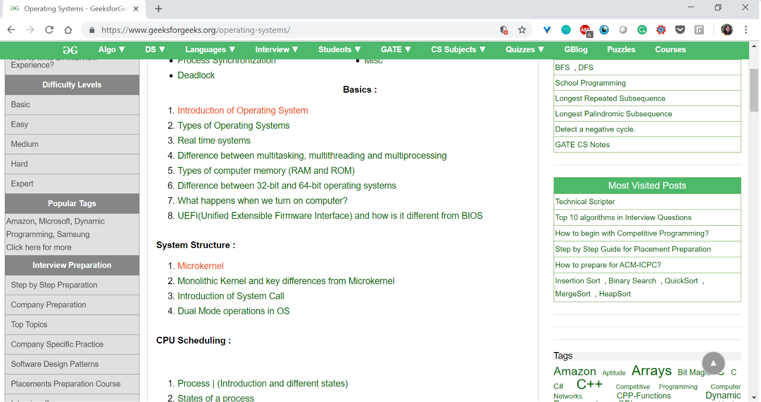Image resolution: width=761 pixels, height=402 pixels.
Task: Open the Pocket extension
Action: click(x=680, y=30)
